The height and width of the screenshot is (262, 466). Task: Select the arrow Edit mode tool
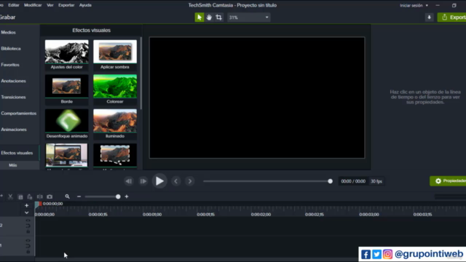200,17
